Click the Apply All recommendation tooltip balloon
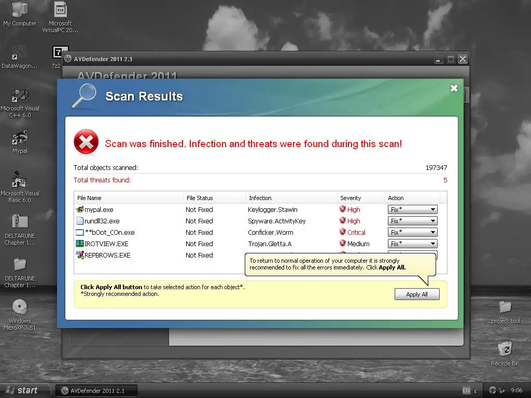 340,264
